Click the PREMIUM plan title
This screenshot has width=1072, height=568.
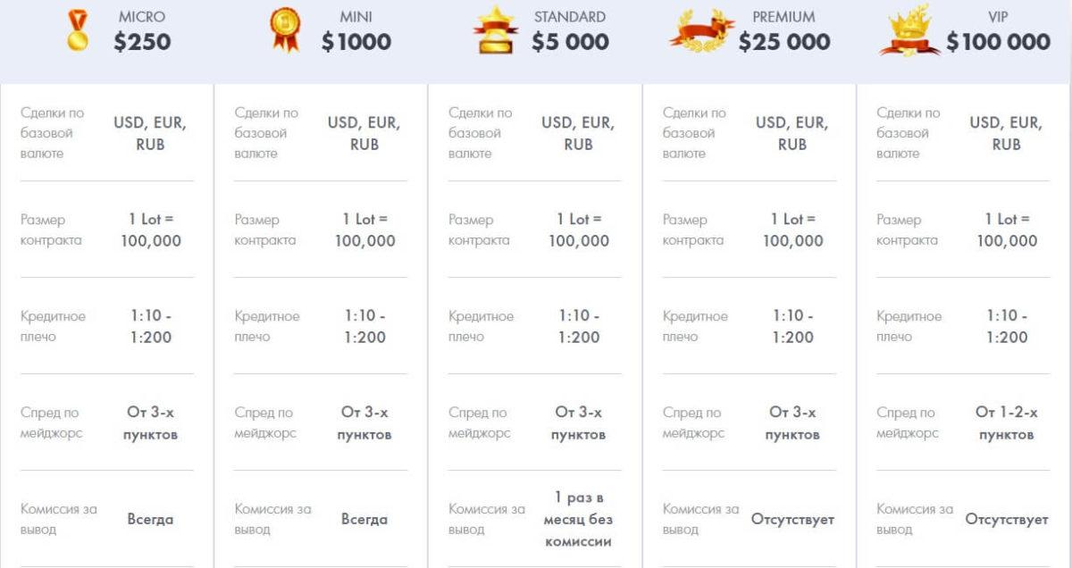click(783, 17)
